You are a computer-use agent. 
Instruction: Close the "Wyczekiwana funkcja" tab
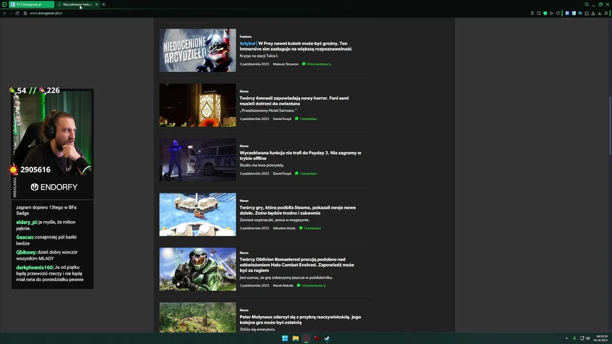point(97,4)
